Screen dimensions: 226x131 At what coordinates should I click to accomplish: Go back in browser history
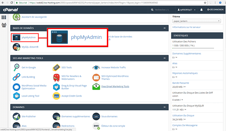coord(3,2)
